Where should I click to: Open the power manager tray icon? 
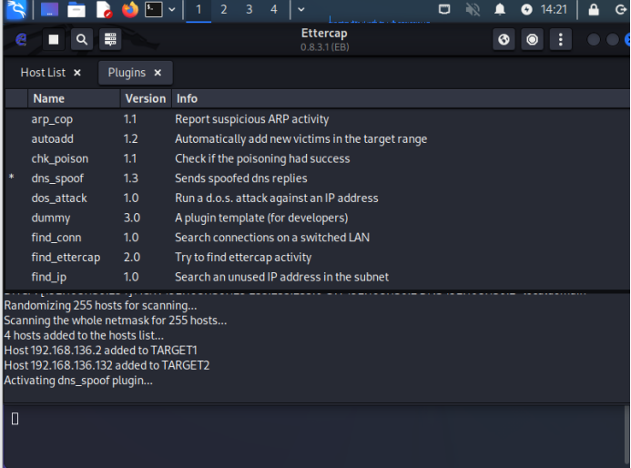(x=526, y=9)
